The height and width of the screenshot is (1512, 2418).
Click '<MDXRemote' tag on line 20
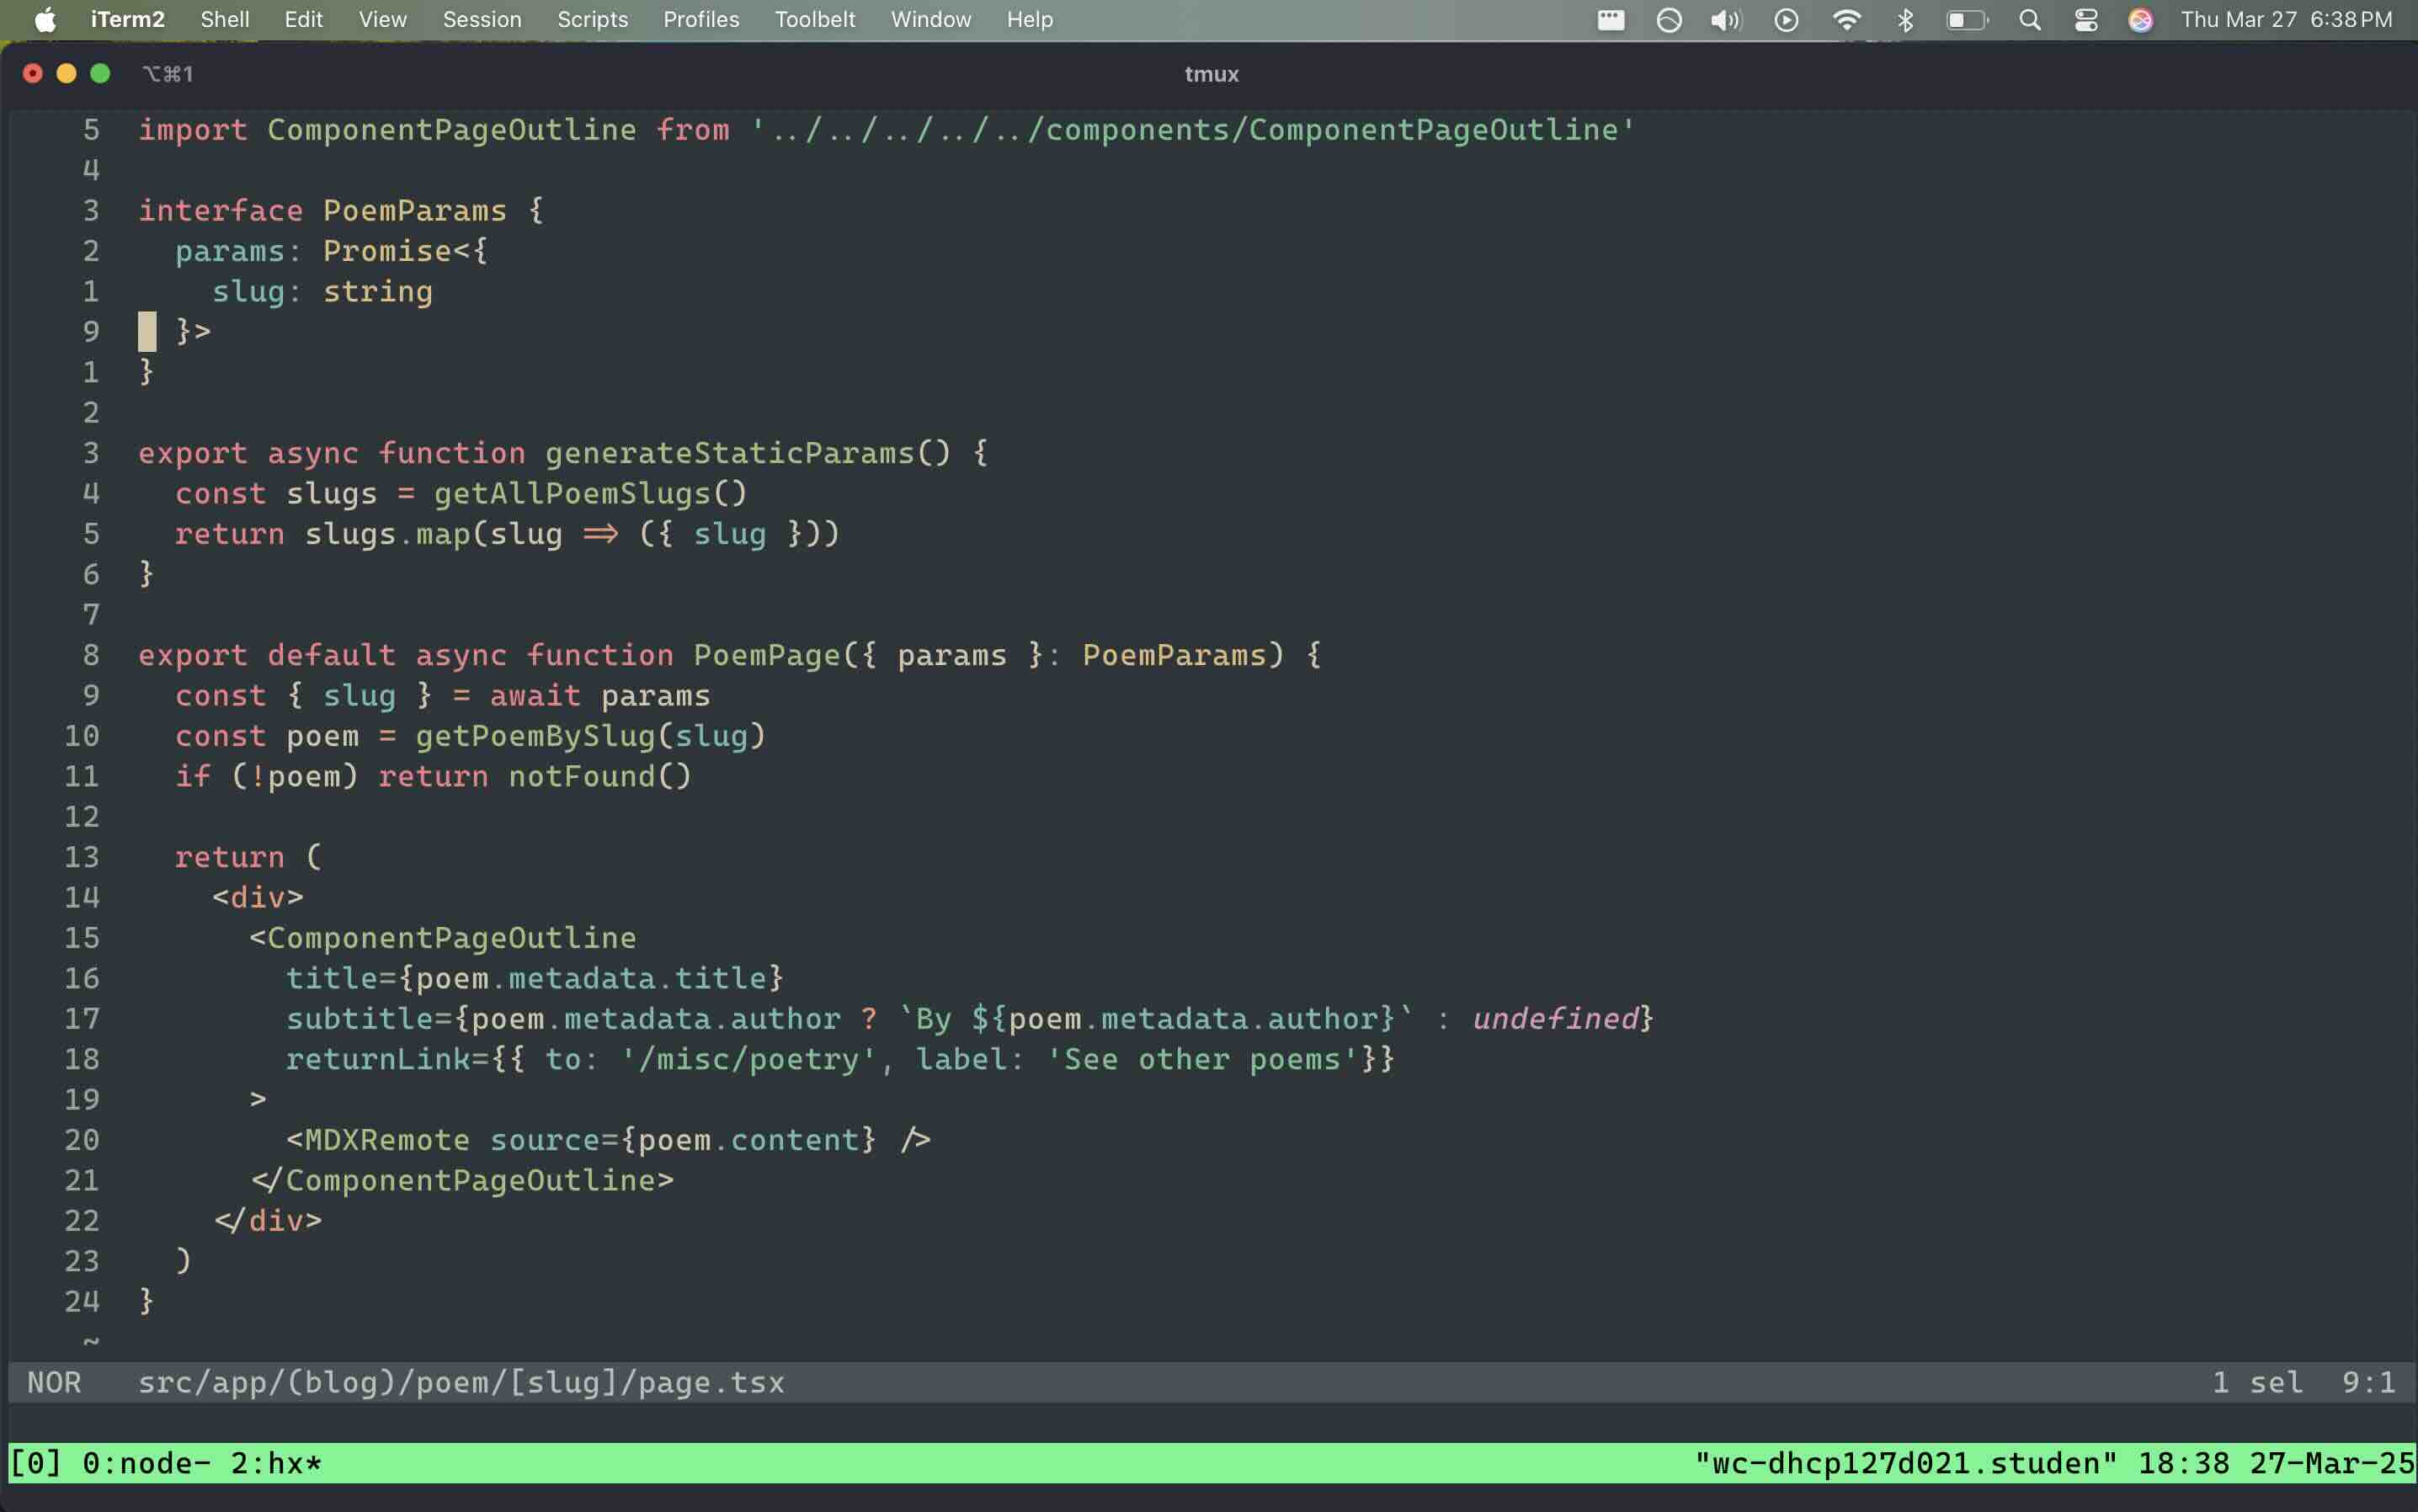pos(378,1140)
